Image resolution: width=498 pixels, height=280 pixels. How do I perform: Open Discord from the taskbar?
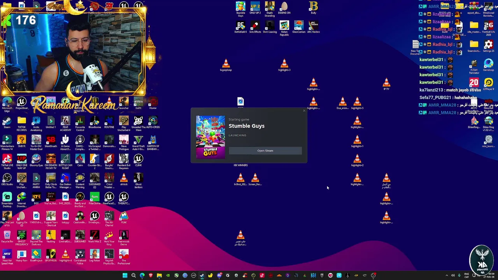pyautogui.click(x=219, y=275)
